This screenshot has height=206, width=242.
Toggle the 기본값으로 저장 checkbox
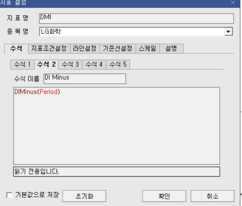(x=10, y=195)
